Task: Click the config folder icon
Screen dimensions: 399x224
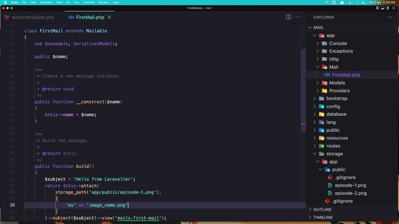Action: pos(322,106)
